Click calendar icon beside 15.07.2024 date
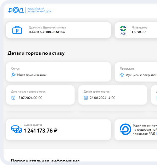157x165 pixels. click(x=13, y=98)
